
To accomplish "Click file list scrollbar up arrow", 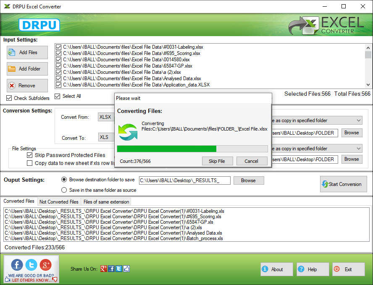I will pos(368,47).
